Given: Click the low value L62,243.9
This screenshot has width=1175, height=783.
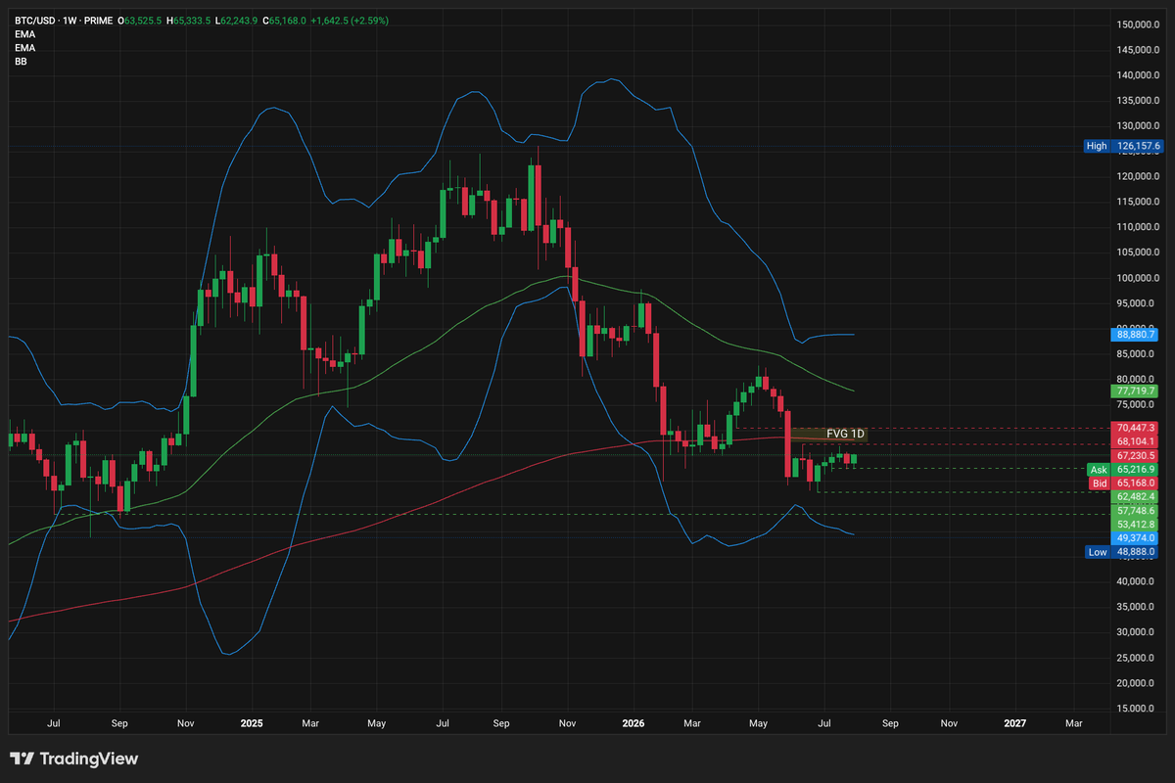Looking at the screenshot, I should (235, 21).
